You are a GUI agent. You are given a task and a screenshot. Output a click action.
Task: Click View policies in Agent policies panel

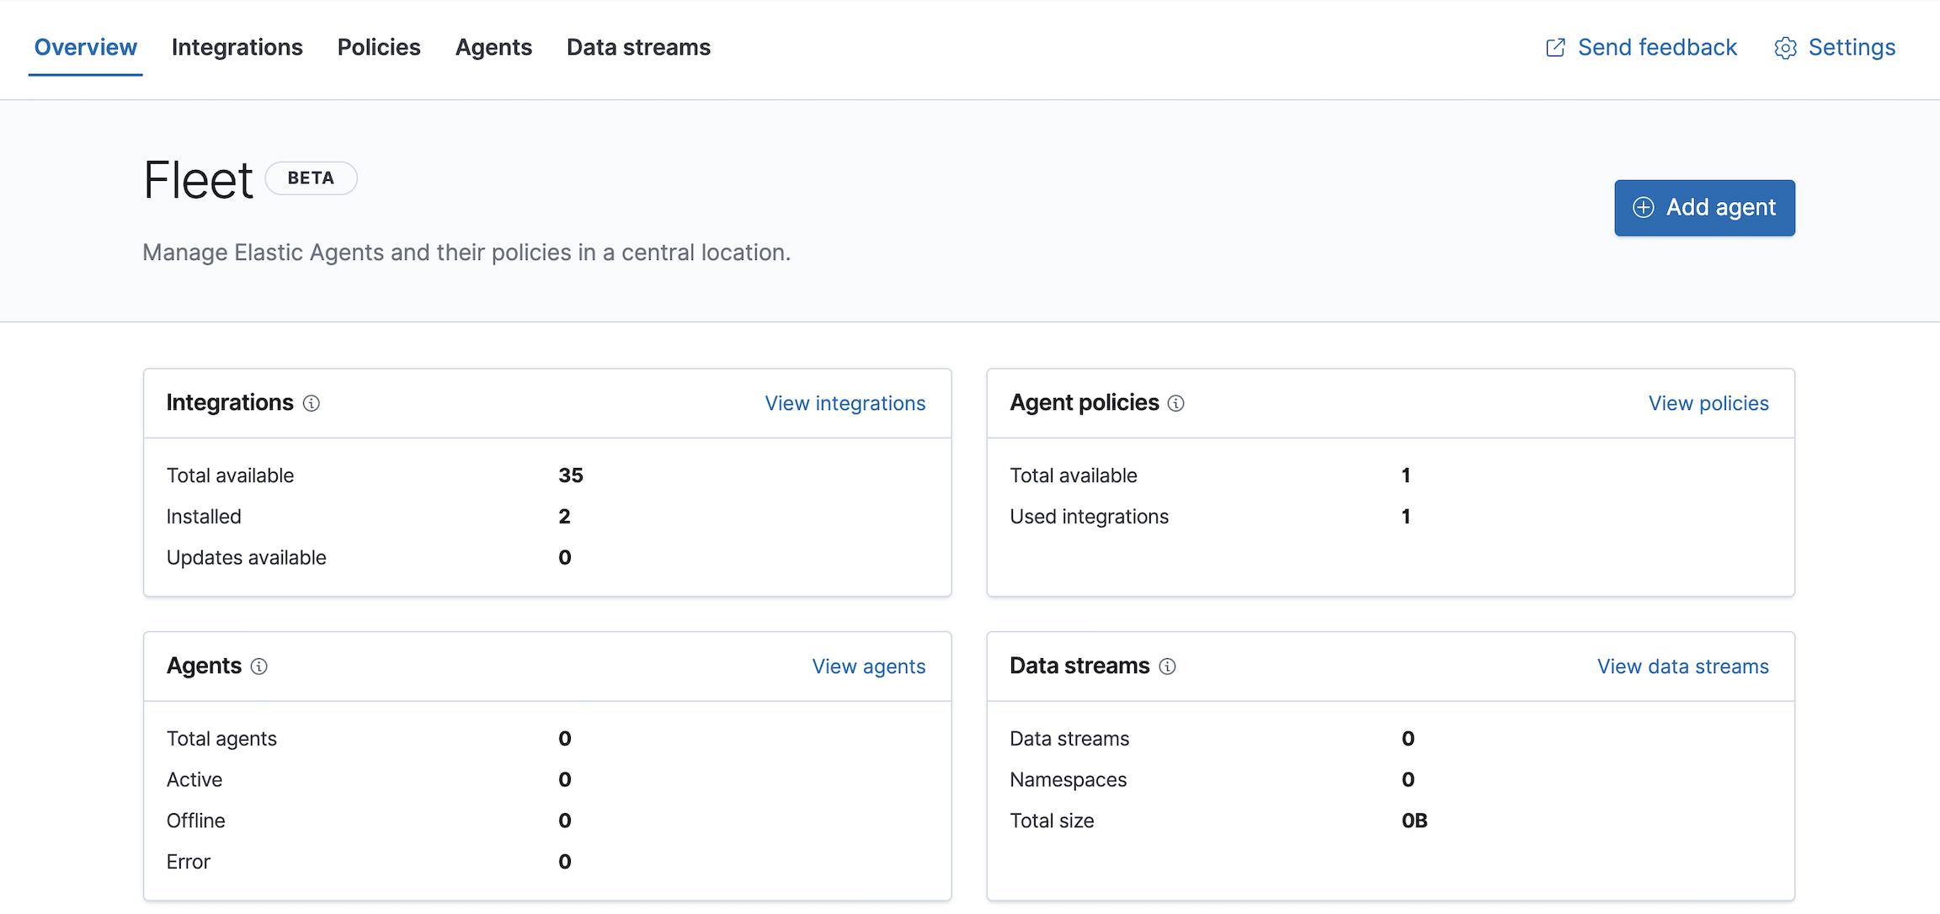1708,403
